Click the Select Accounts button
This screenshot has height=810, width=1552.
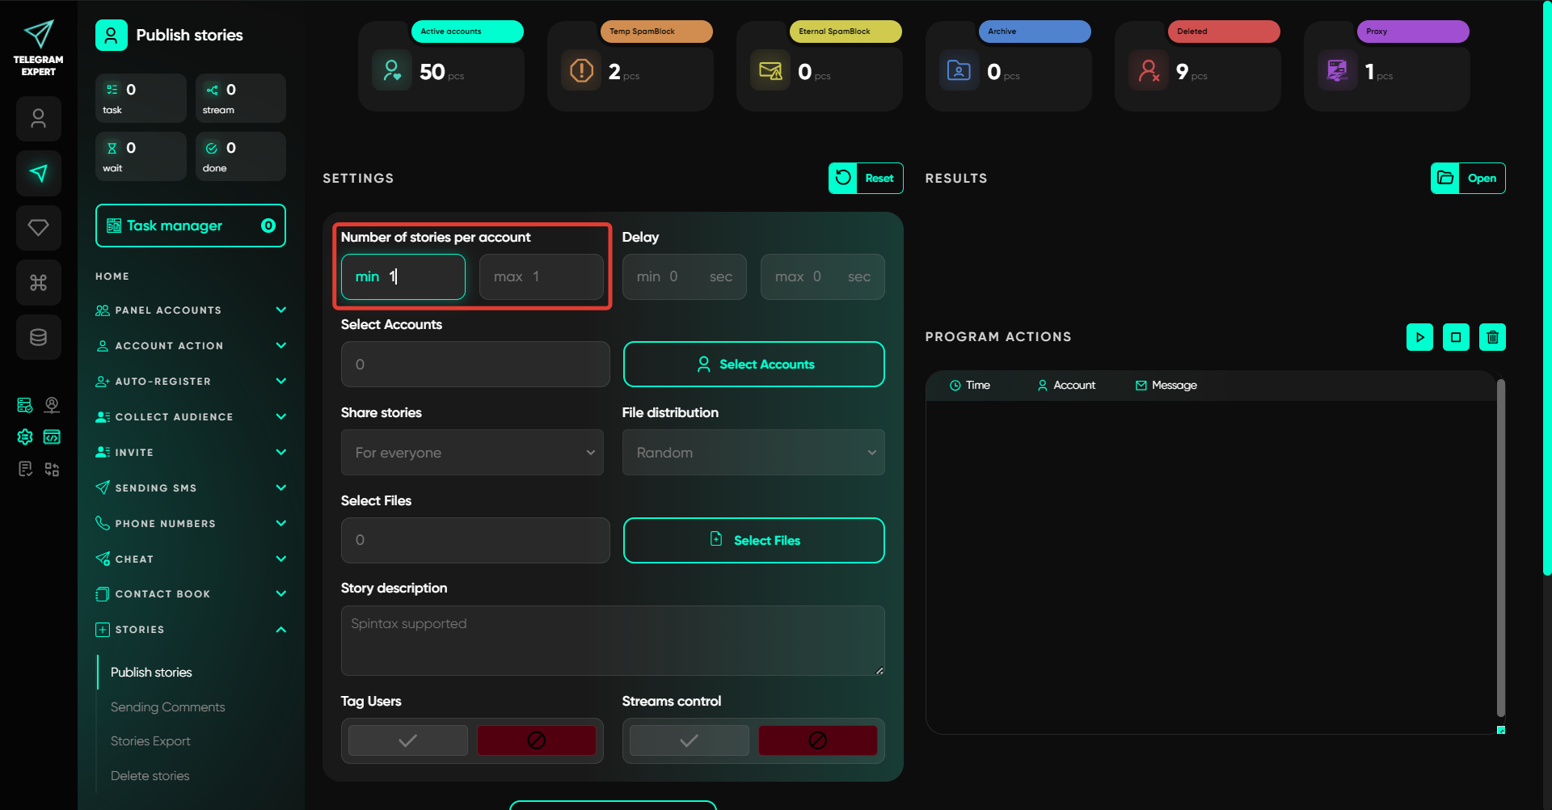tap(753, 365)
